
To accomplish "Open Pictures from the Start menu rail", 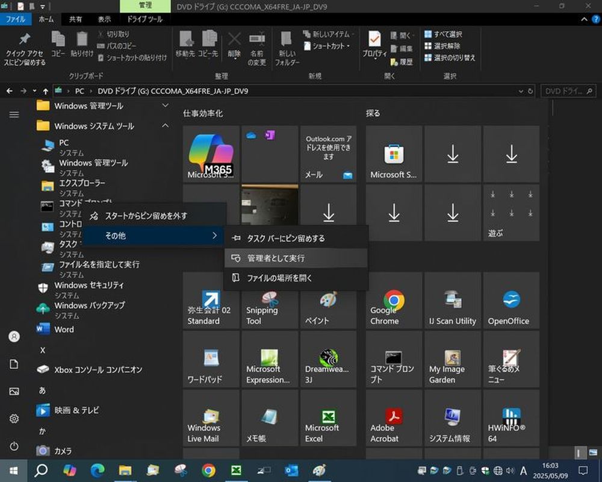I will [x=14, y=391].
